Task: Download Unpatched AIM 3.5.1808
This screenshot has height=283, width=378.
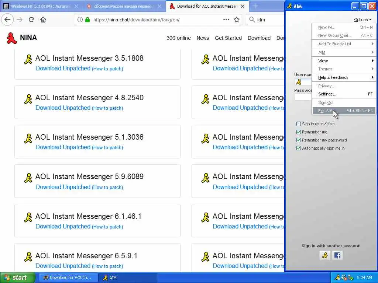Action: pos(63,68)
